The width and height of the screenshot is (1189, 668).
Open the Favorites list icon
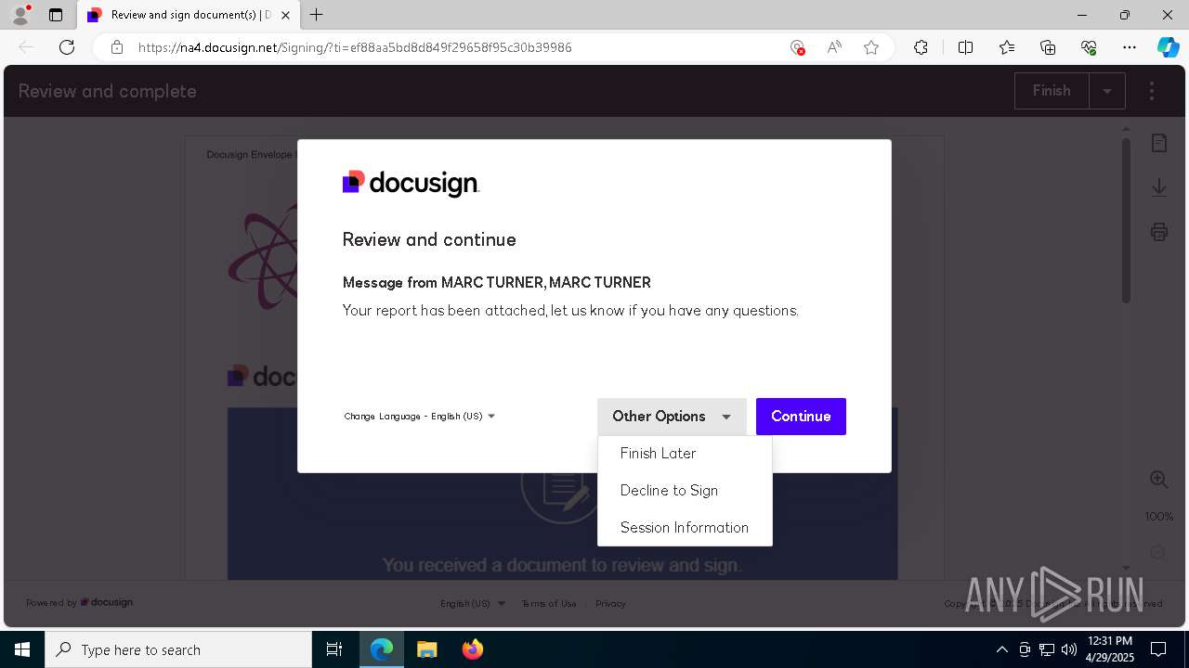[x=1007, y=47]
